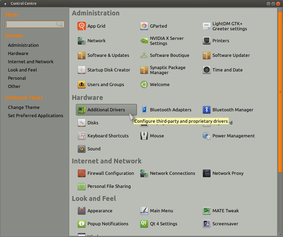Viewport: 283px width, 237px height.
Task: Select the Hardware group in sidebar
Action: point(18,53)
